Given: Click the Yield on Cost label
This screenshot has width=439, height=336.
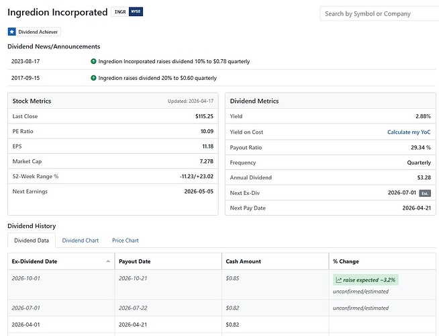Looking at the screenshot, I should 246,132.
